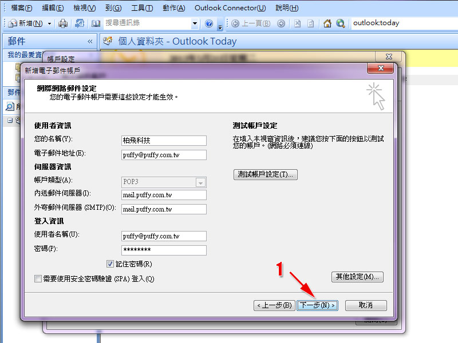
Task: Click the blue help question mark icon
Action: tap(209, 23)
